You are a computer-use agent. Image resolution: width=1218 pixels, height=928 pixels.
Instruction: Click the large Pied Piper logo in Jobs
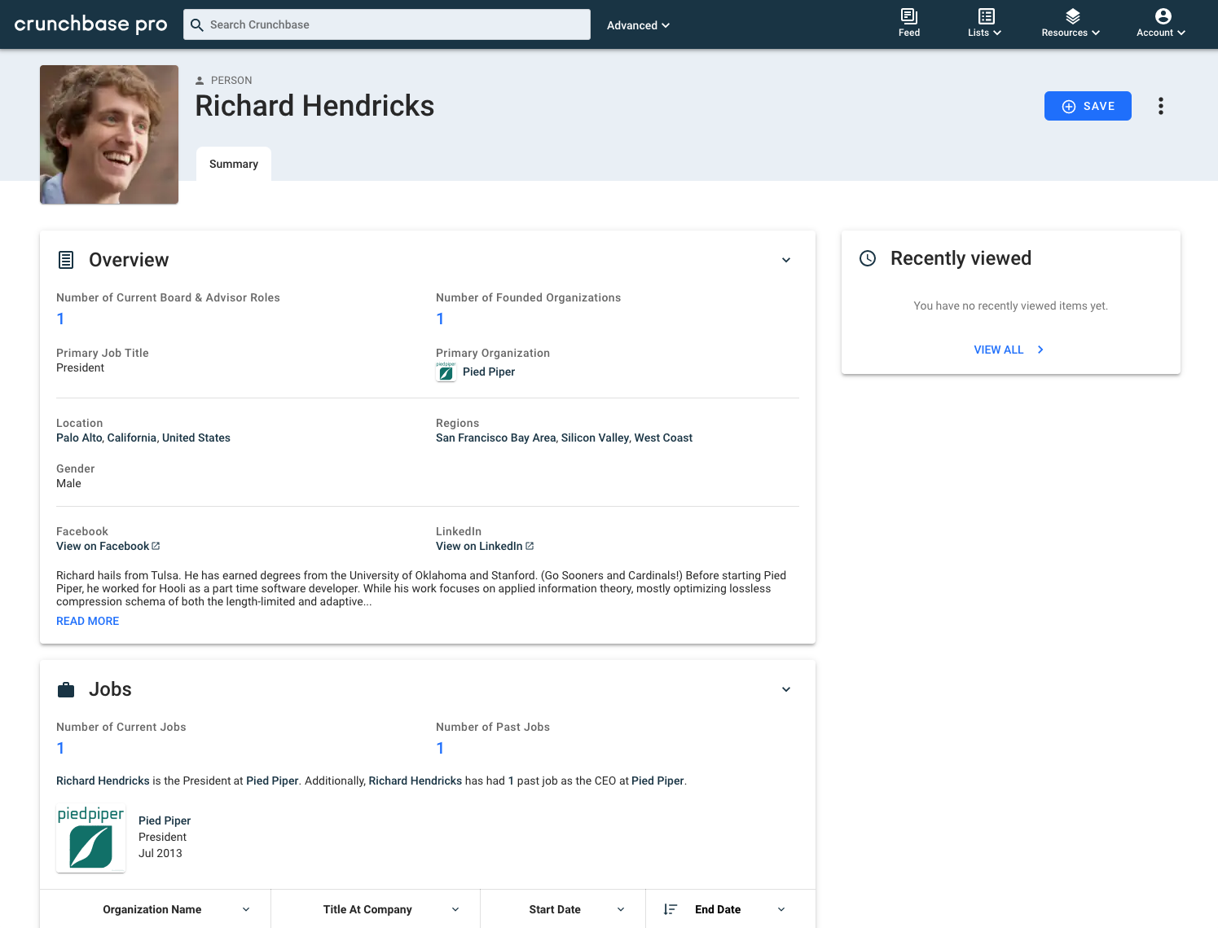click(x=90, y=838)
